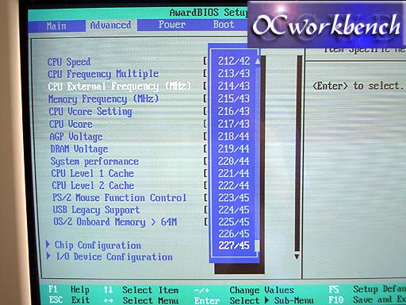Select CPU External Frequency (MHz) setting

[119, 86]
